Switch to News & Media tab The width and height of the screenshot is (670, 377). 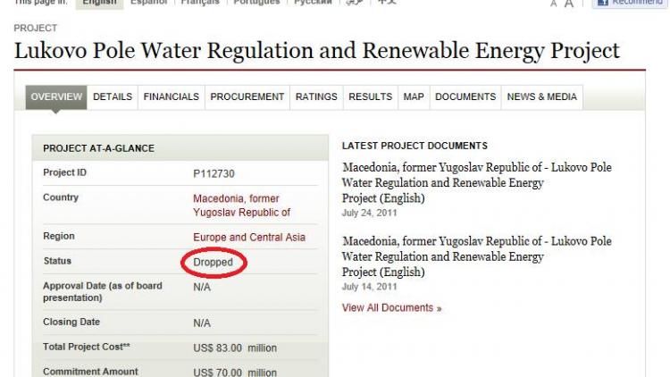(x=542, y=96)
